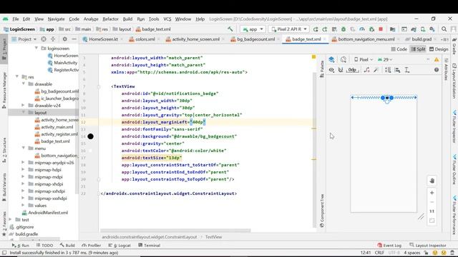The image size is (458, 257).
Task: Toggle View Options eye icon in design toolbar
Action: point(331,70)
